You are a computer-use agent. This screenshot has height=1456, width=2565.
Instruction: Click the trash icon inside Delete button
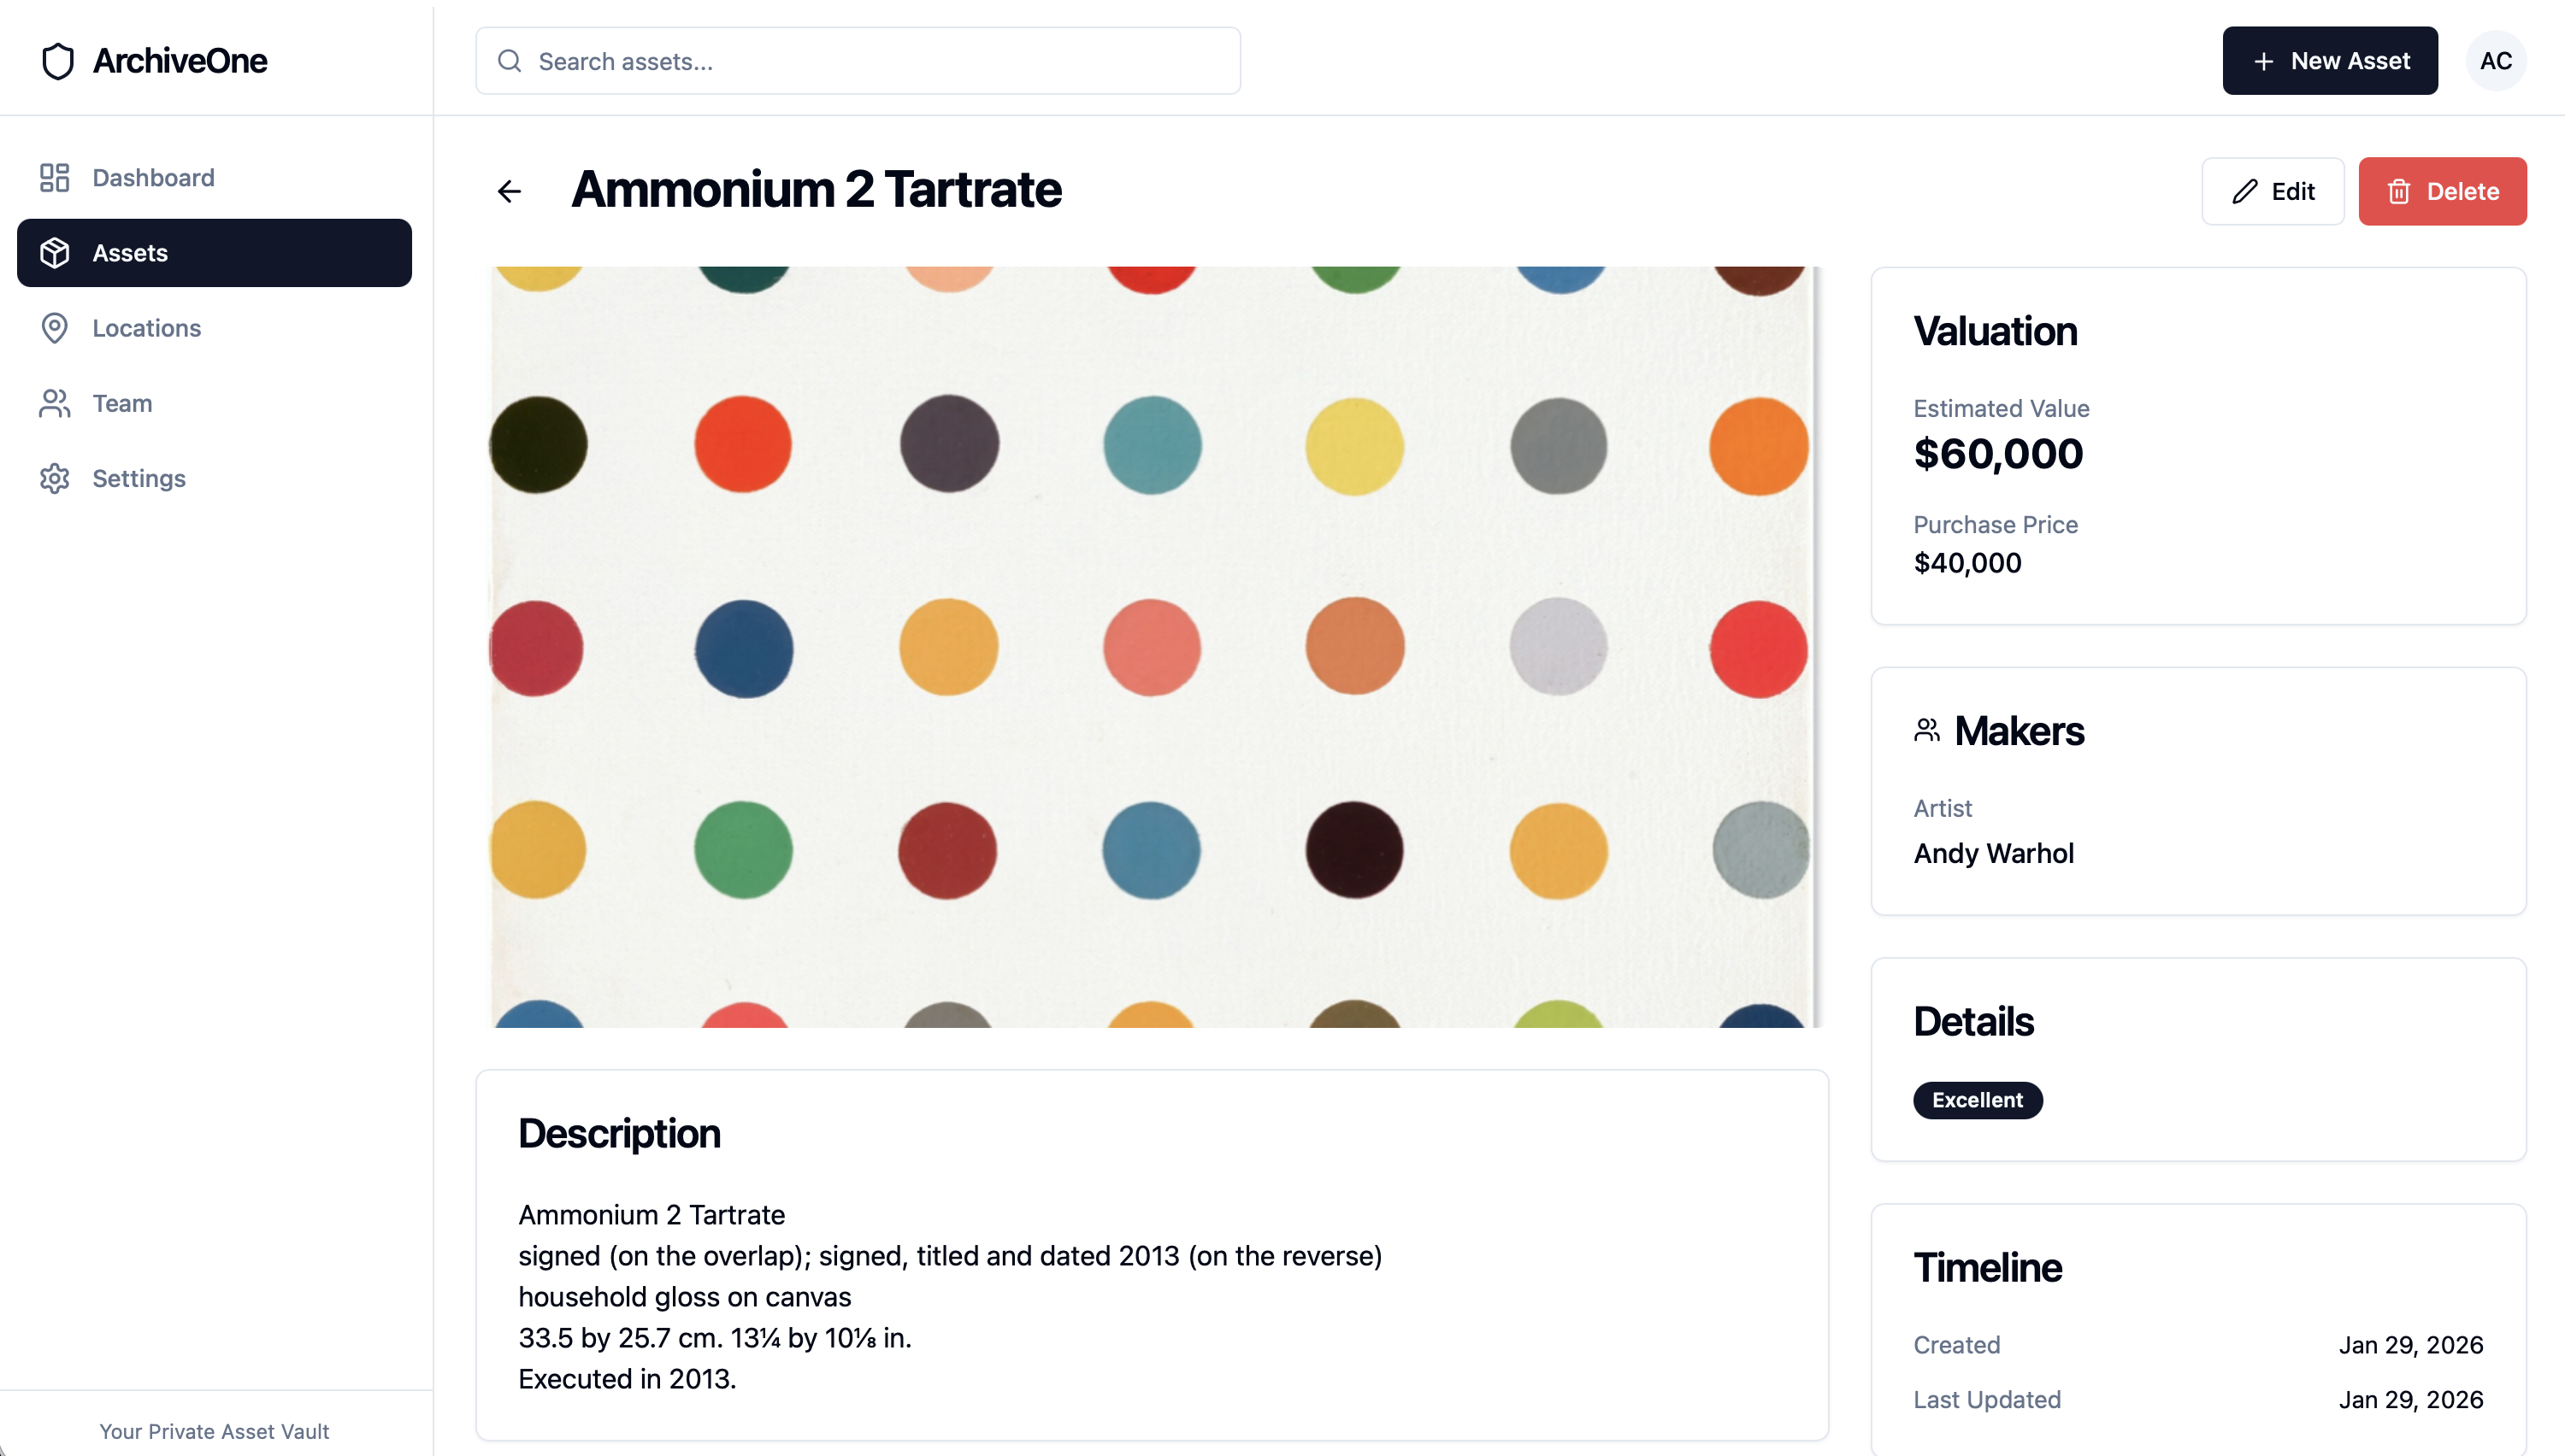click(x=2399, y=191)
